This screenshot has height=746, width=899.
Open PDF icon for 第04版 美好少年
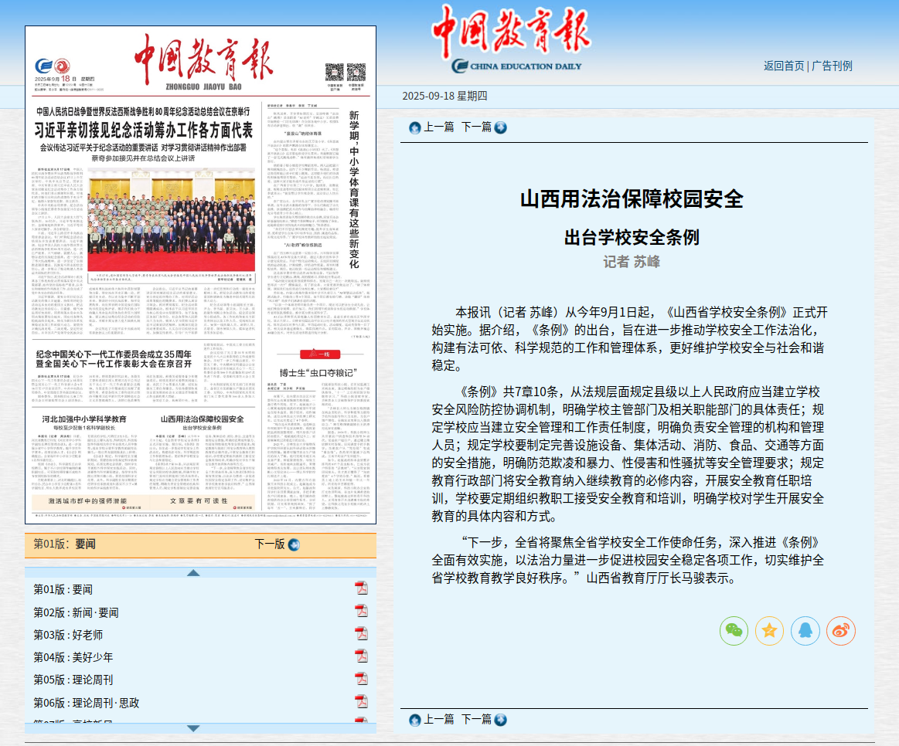point(361,656)
